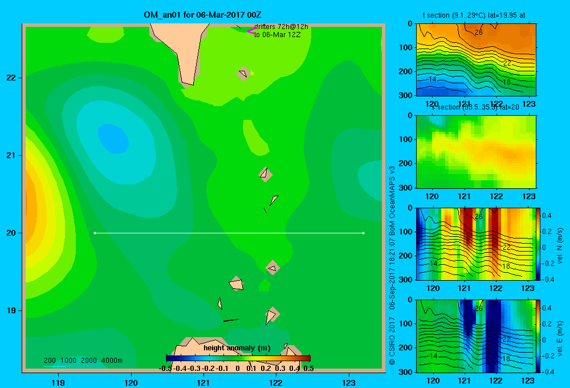
Task: Click the blue low-height center on main map
Action: tap(113, 138)
